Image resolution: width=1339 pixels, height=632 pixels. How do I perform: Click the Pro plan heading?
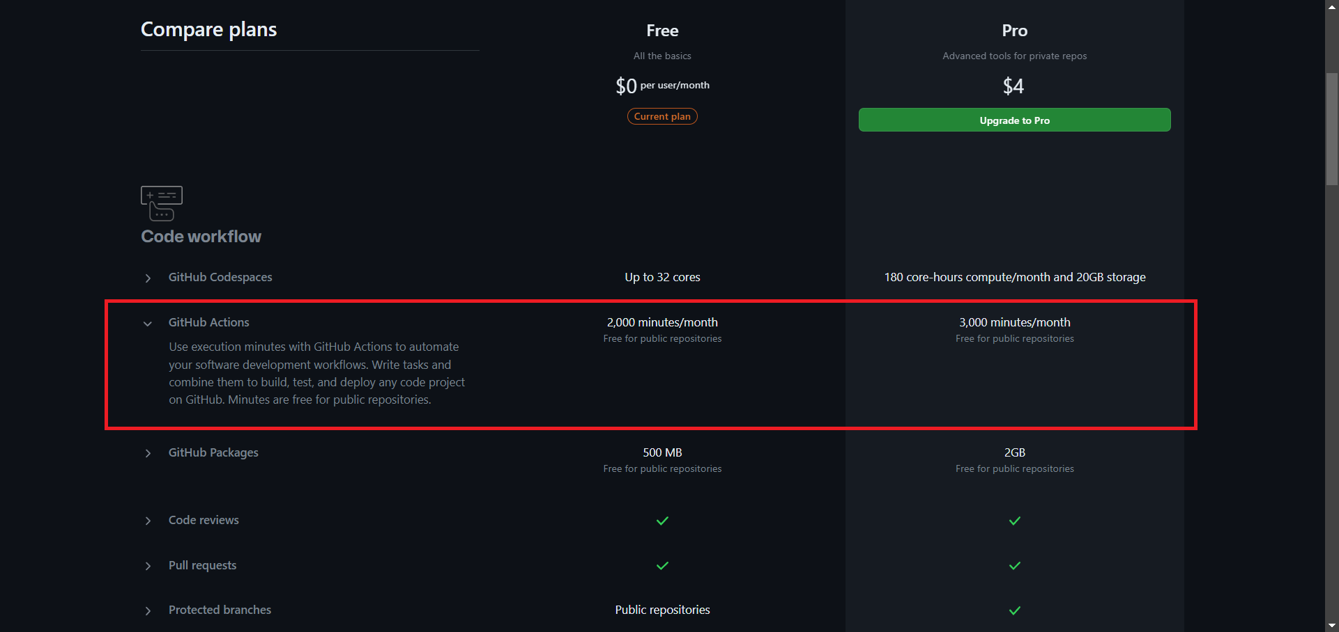1014,31
